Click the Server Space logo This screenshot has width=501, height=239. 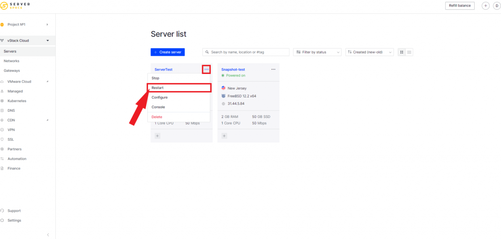click(x=15, y=6)
